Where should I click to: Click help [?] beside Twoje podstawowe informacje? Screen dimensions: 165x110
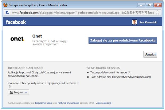point(130,72)
